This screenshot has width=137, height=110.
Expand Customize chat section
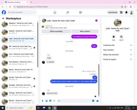click(118, 45)
